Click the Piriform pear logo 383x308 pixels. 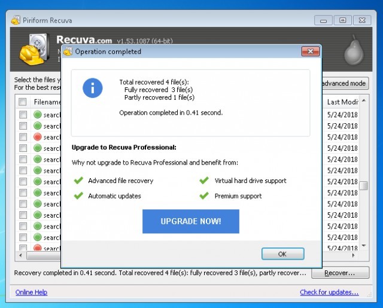click(354, 50)
